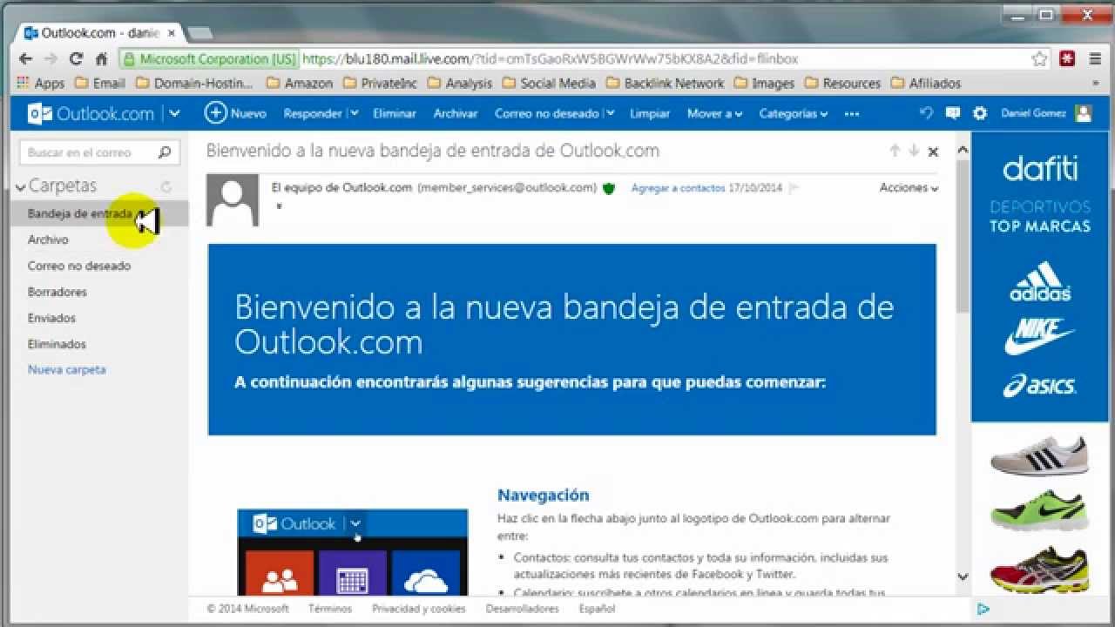This screenshot has width=1115, height=627.
Task: Open the Acciones dropdown
Action: coord(909,188)
